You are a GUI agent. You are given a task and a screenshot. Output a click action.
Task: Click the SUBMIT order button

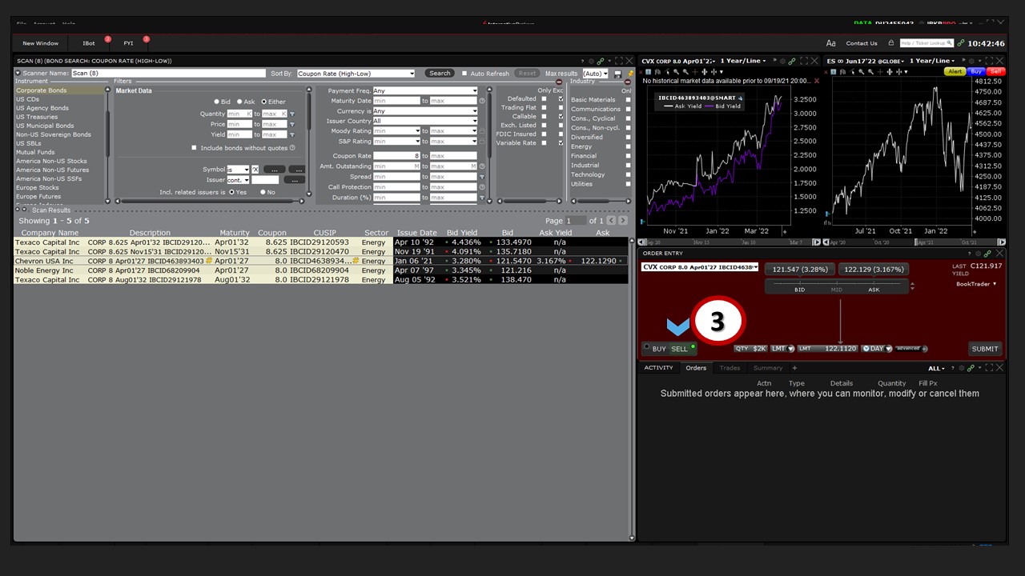tap(984, 349)
